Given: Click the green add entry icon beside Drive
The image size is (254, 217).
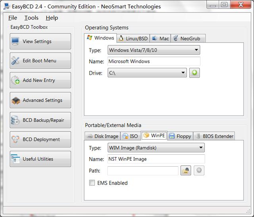Looking at the screenshot, I should (x=194, y=73).
